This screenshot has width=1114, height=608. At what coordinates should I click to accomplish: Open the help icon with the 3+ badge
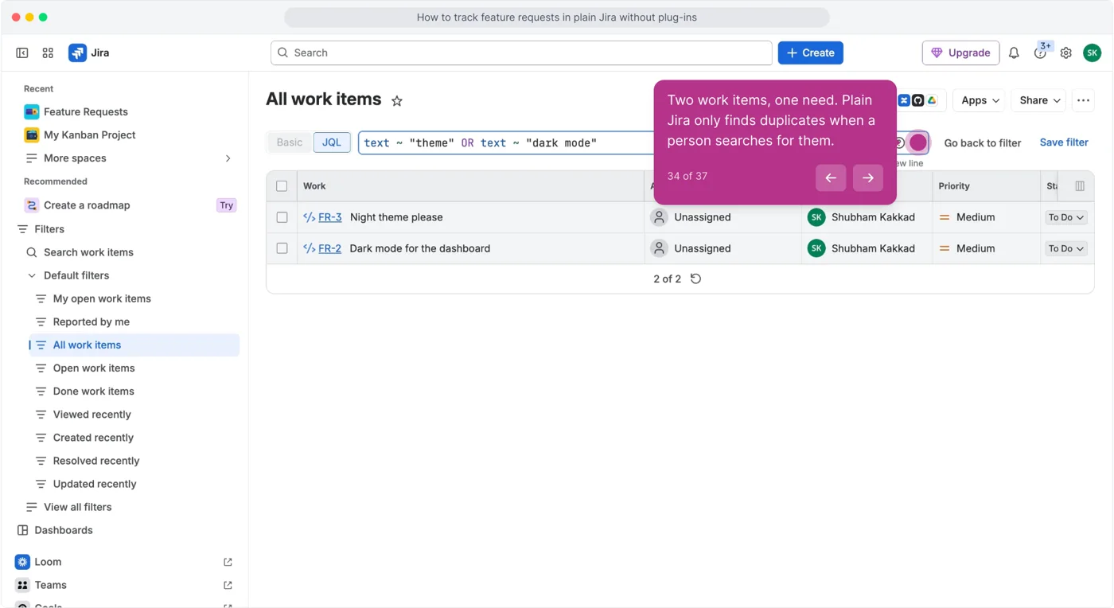[1040, 53]
